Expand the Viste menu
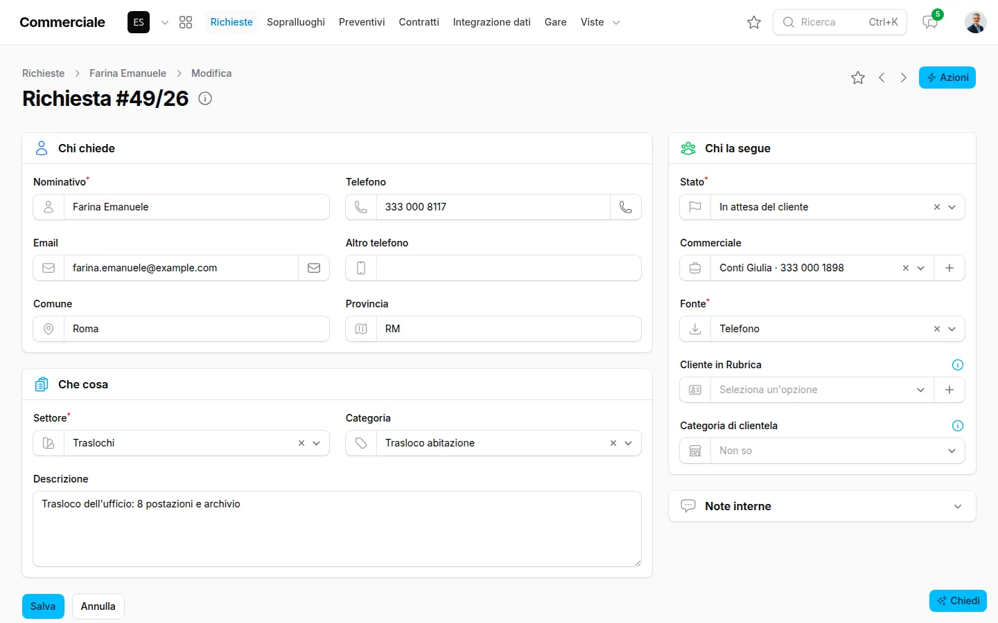The width and height of the screenshot is (998, 623). point(600,22)
